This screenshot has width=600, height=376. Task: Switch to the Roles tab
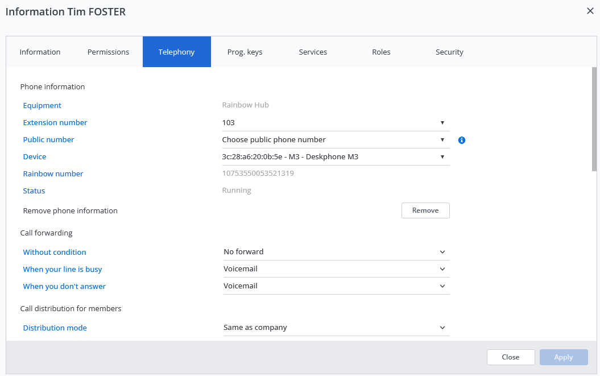click(381, 52)
